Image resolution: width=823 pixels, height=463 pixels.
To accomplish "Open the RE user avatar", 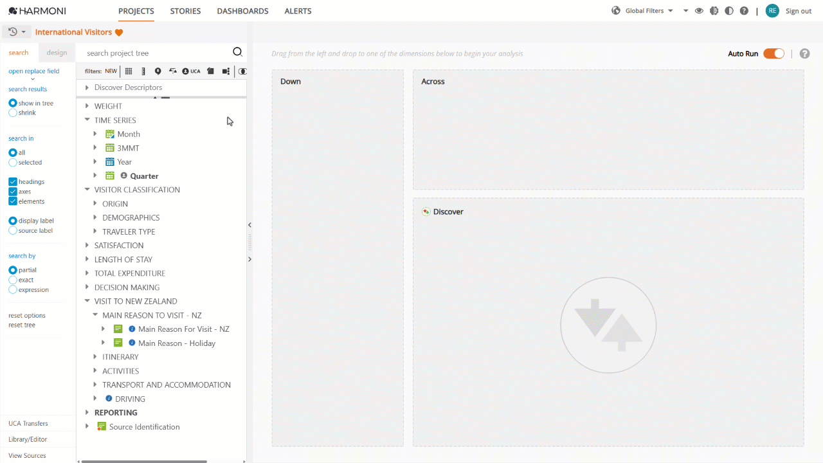I will (772, 11).
